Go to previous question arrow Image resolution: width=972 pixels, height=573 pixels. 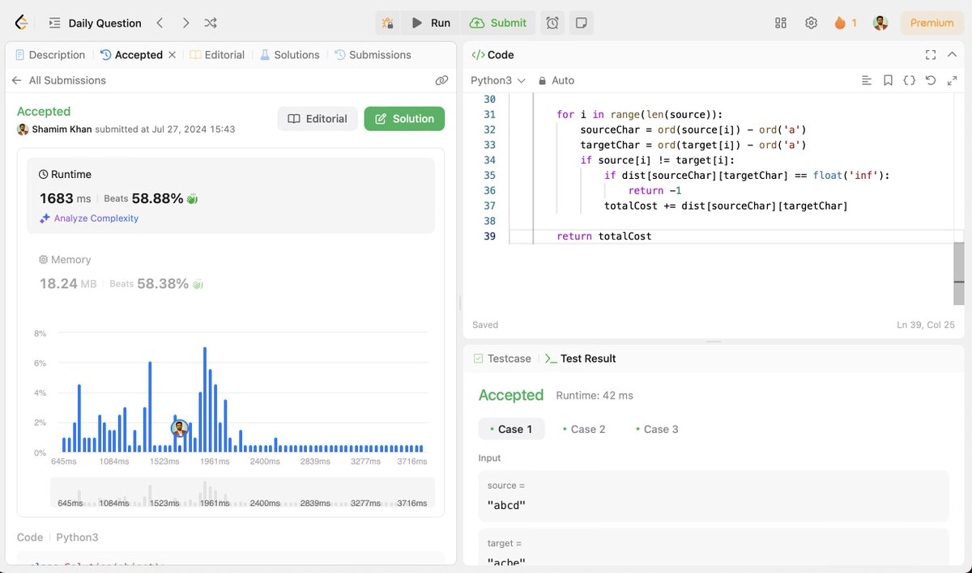pos(160,23)
